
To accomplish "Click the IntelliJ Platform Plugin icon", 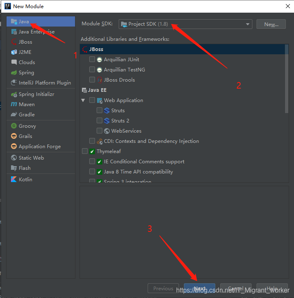I will (14, 83).
